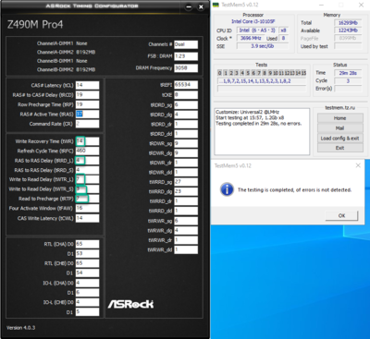This screenshot has height=339, width=370.
Task: Select the RAS# Active Time (tRAS) field
Action: tap(87, 114)
